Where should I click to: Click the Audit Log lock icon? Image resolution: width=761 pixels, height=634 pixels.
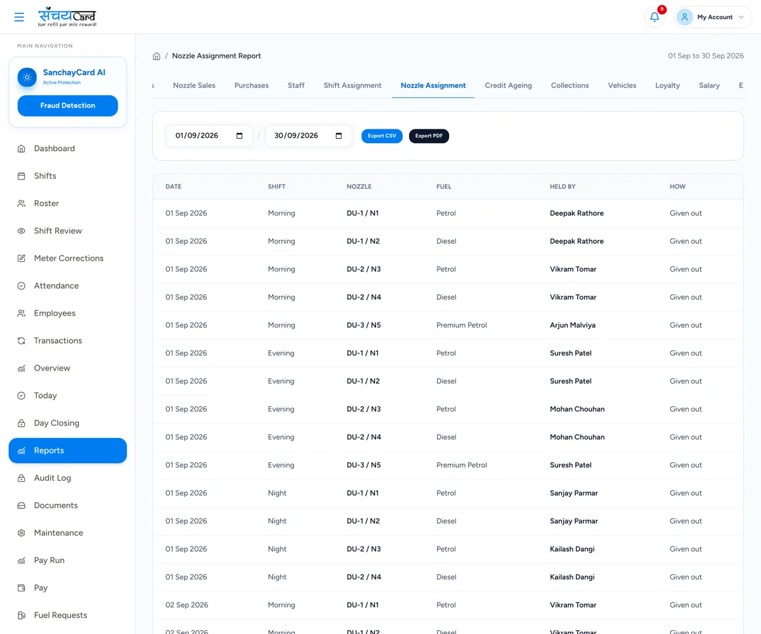[22, 478]
